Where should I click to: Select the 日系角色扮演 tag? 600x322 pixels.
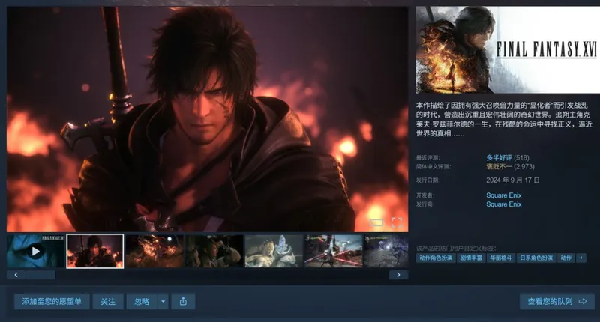click(536, 258)
